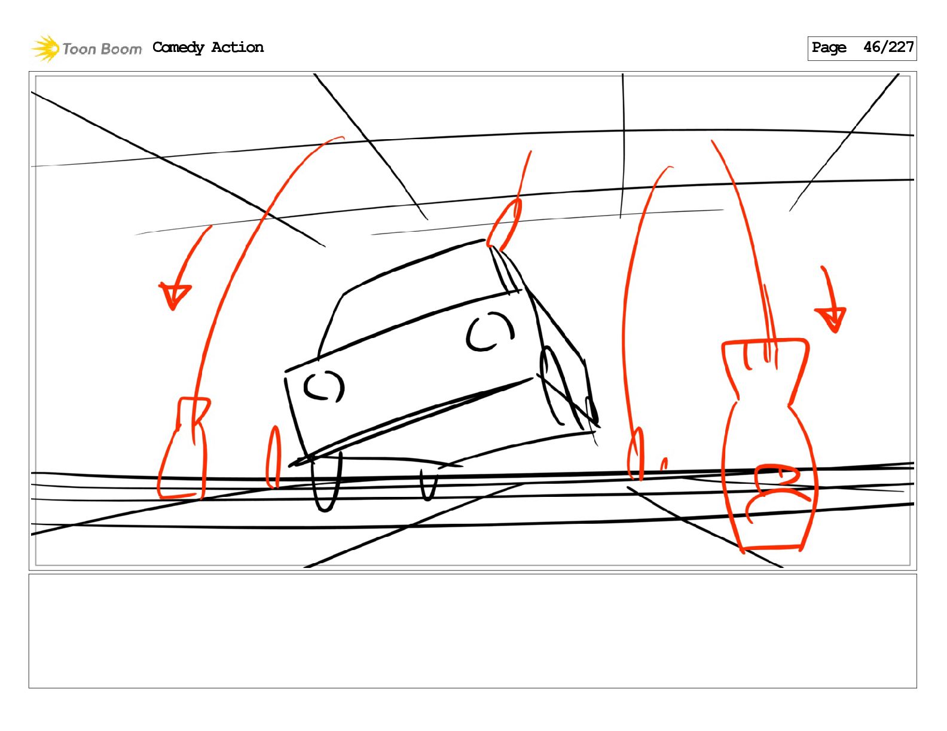Click the Toon Boom logo

87,48
